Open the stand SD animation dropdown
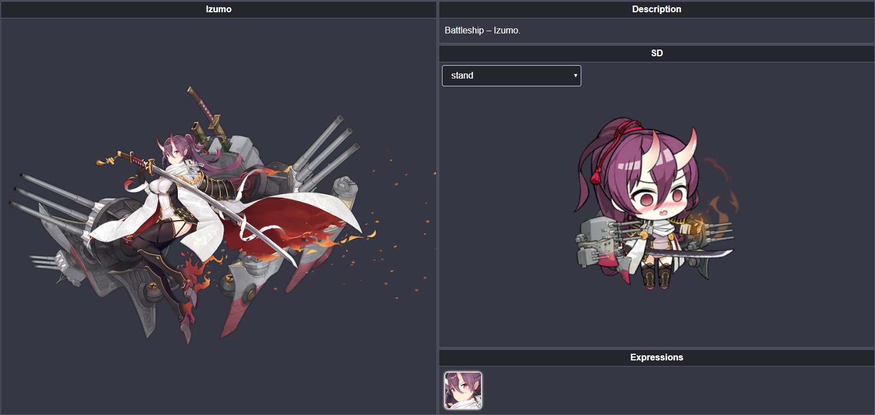The height and width of the screenshot is (415, 875). pos(511,76)
